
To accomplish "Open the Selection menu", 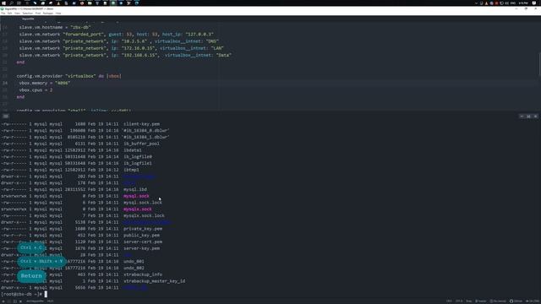I will (x=28, y=14).
